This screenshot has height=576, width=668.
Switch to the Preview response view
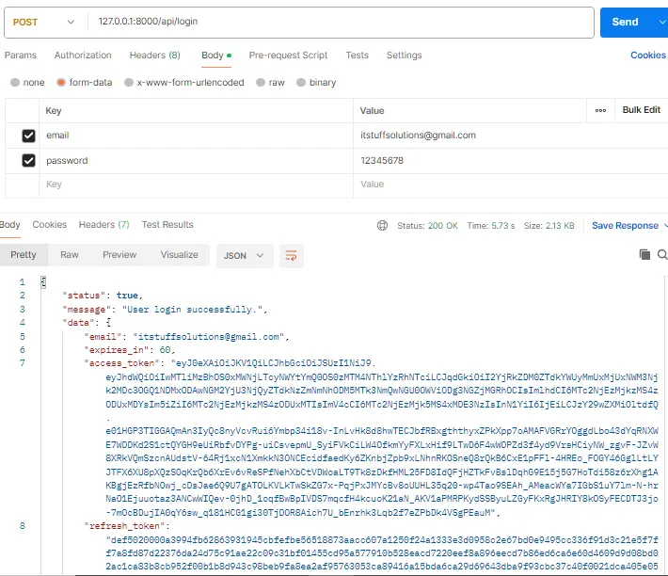coord(119,255)
